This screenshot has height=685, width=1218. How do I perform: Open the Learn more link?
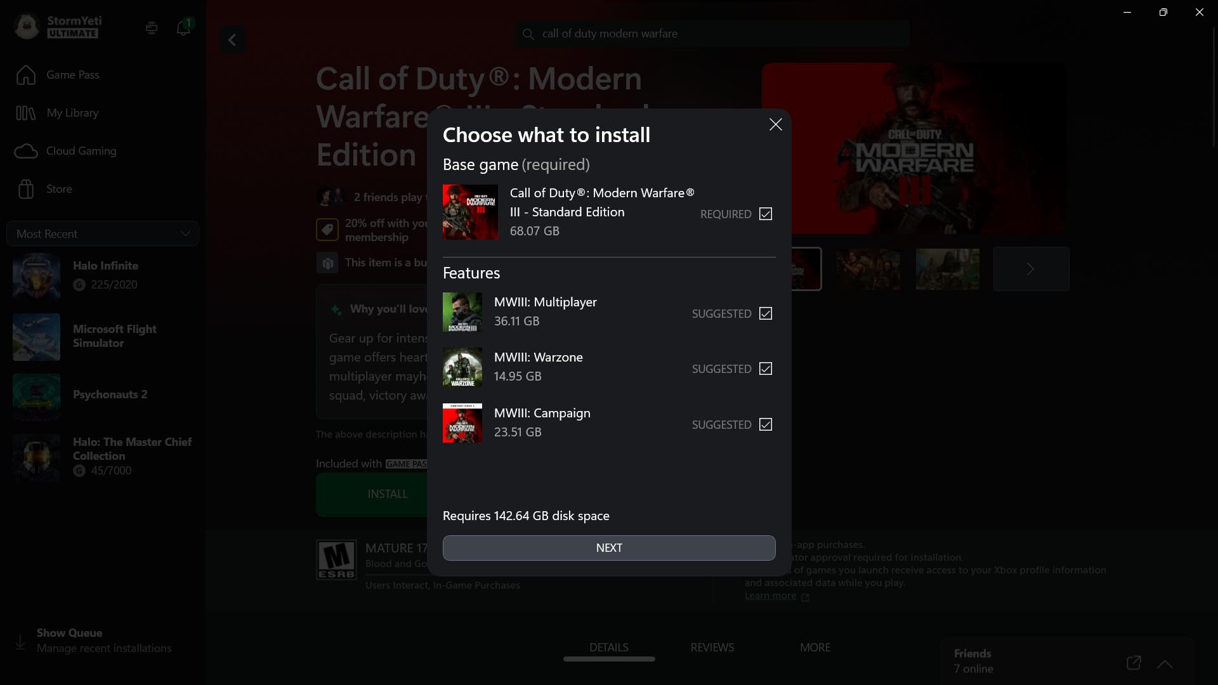click(x=770, y=595)
